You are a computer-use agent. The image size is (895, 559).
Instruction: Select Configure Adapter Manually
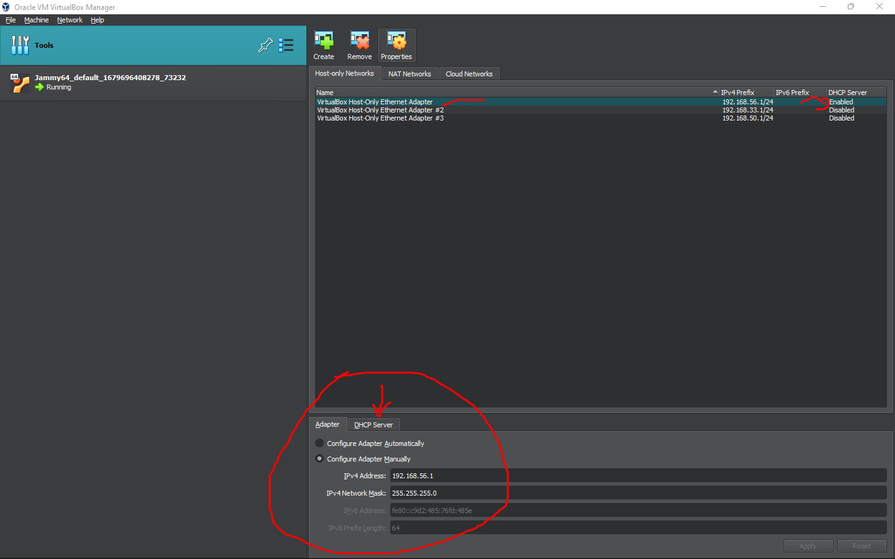(x=319, y=458)
